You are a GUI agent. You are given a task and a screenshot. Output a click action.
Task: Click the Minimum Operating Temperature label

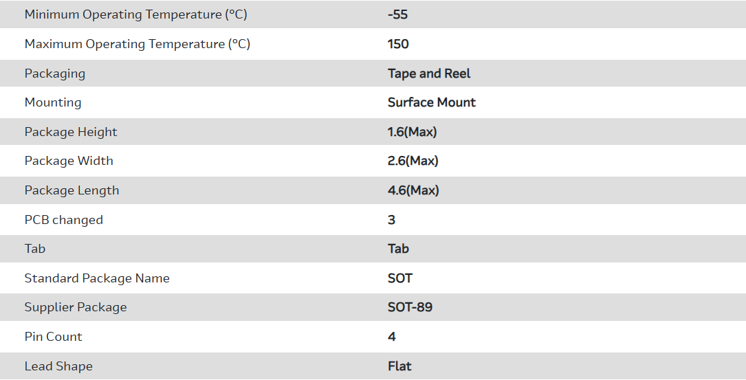pos(135,14)
